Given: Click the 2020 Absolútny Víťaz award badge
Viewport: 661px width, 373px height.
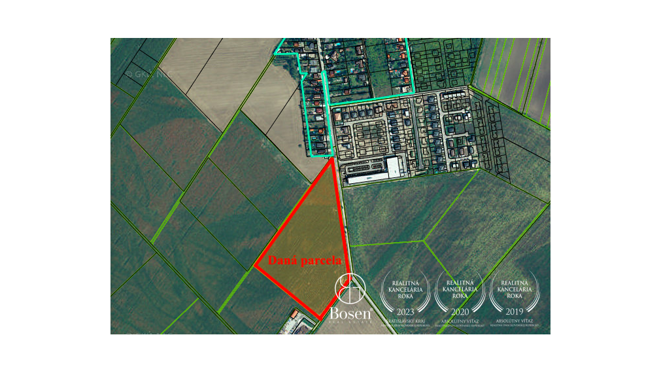Looking at the screenshot, I should (x=460, y=294).
